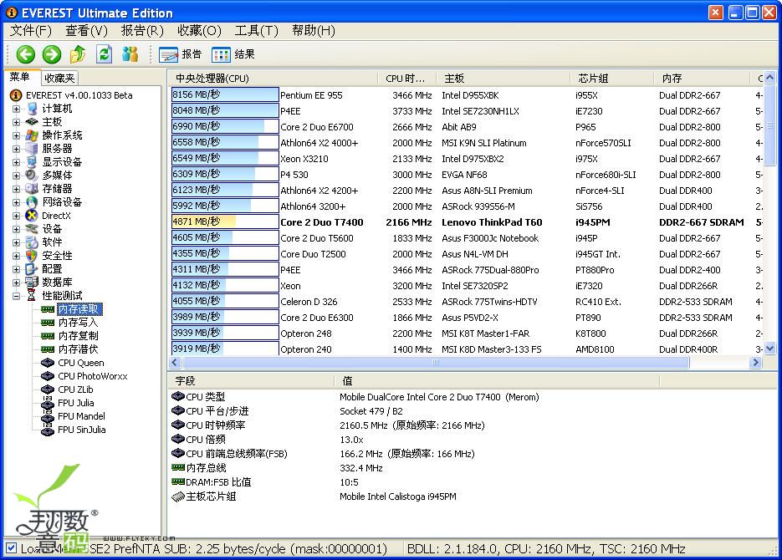Click the vertical scrollbar down arrow
This screenshot has width=782, height=560.
[770, 349]
